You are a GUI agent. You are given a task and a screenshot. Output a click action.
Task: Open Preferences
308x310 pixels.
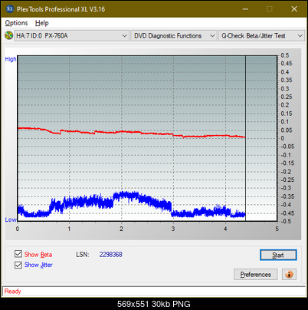[x=256, y=275]
